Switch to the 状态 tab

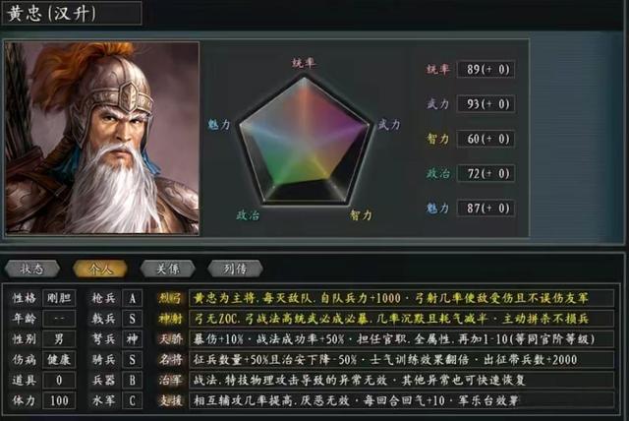click(x=32, y=269)
